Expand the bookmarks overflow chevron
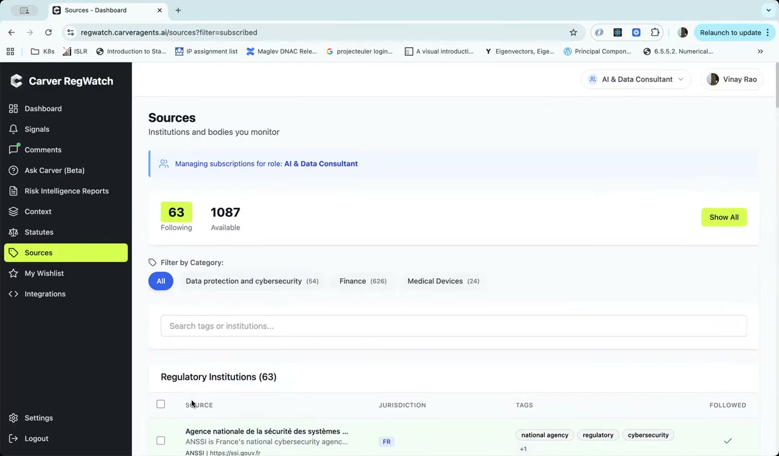779x456 pixels. pyautogui.click(x=760, y=52)
